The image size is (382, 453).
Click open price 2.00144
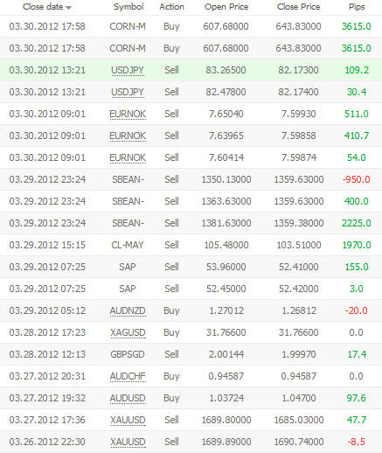(x=226, y=354)
